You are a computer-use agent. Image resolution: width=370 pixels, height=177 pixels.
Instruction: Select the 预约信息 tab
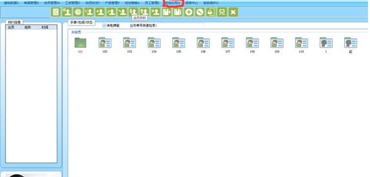[14, 22]
